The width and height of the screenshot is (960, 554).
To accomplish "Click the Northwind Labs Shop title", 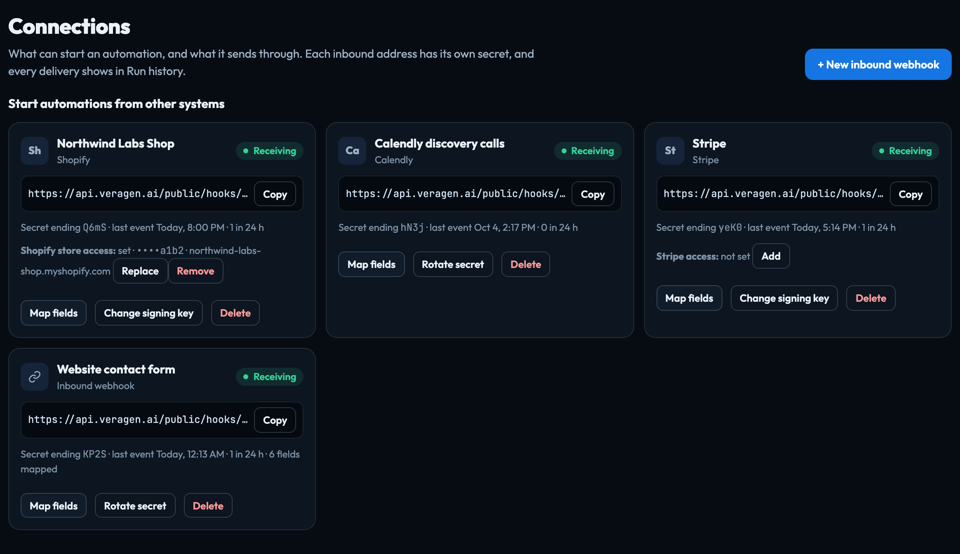I will (115, 143).
